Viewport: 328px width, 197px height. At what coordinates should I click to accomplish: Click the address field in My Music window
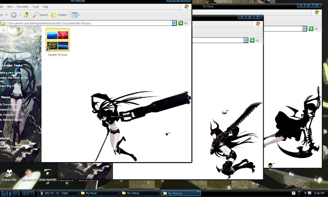coord(283,29)
